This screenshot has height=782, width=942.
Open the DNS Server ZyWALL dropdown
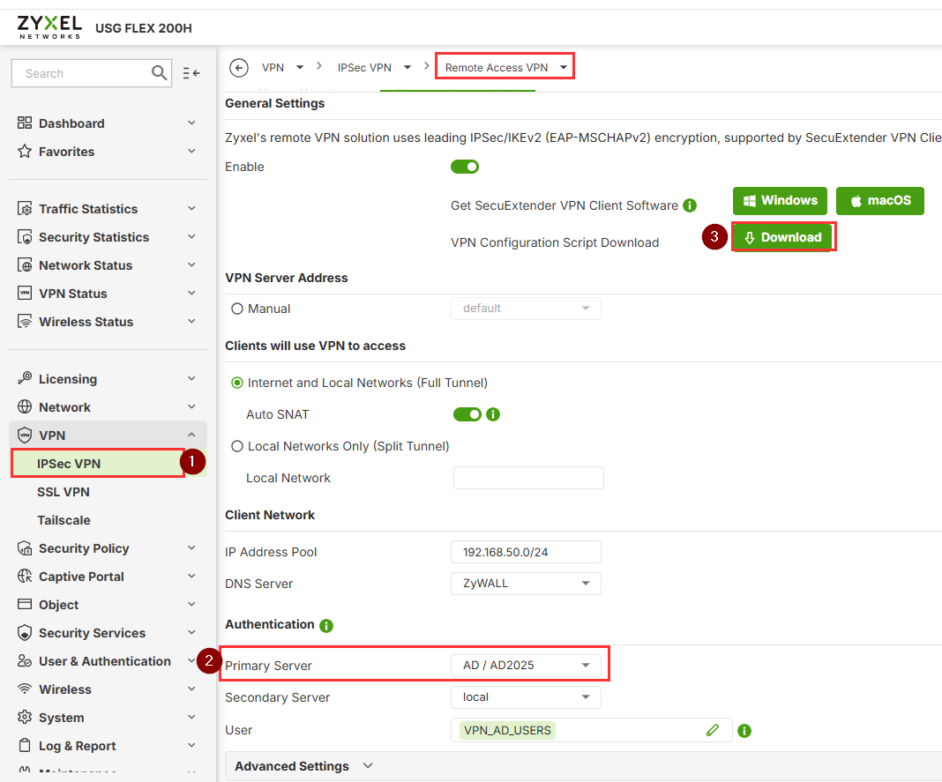click(x=526, y=584)
